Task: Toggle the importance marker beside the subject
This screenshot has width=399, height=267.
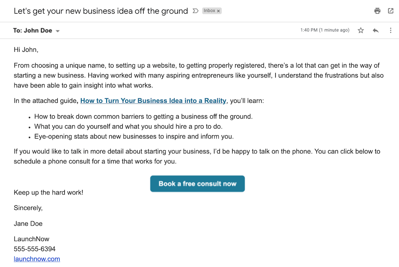Action: [x=196, y=11]
